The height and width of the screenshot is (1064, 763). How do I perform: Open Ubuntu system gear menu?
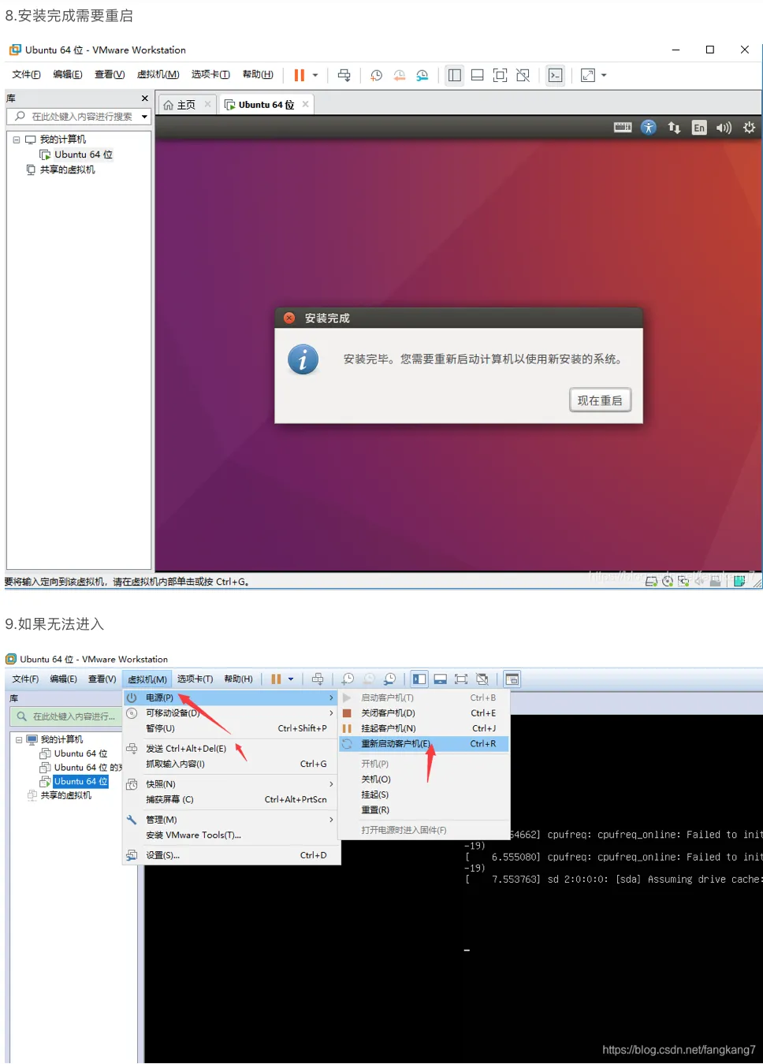[749, 127]
